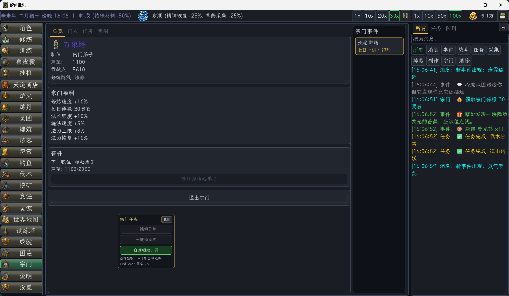Open the 炼器 forging sidebar icon
This screenshot has height=296, width=509.
pos(6,141)
